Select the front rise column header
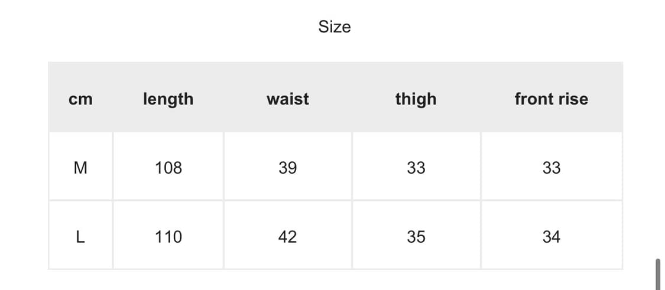 point(551,99)
